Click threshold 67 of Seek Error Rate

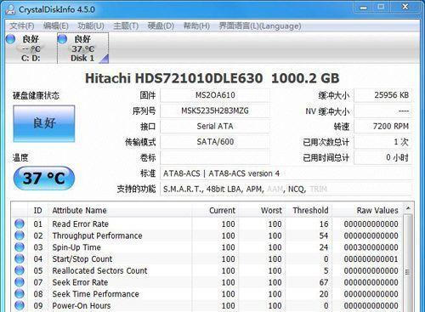[324, 282]
